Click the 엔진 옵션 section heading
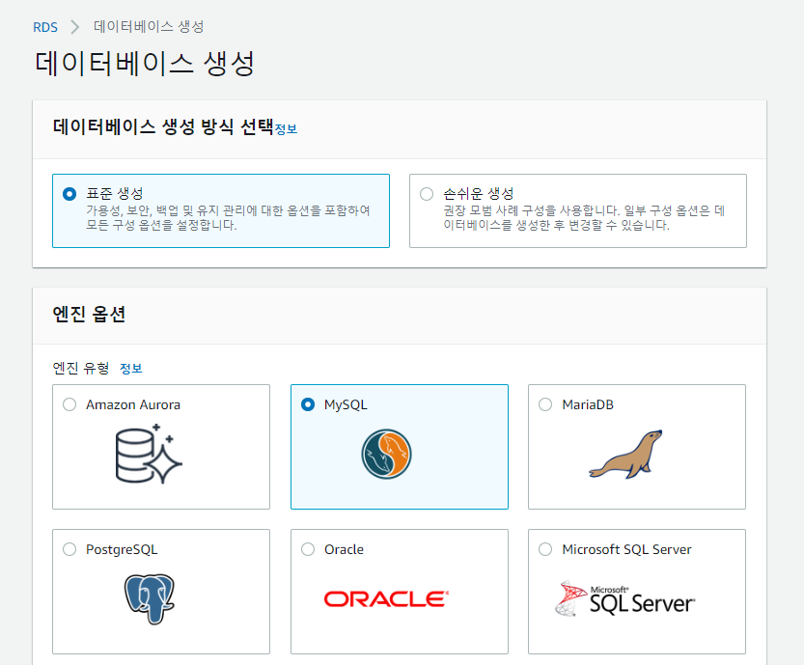Image resolution: width=804 pixels, height=665 pixels. [89, 314]
